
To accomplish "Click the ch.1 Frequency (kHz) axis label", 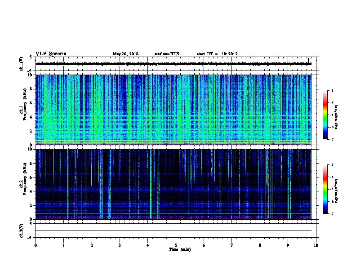I will [23, 105].
